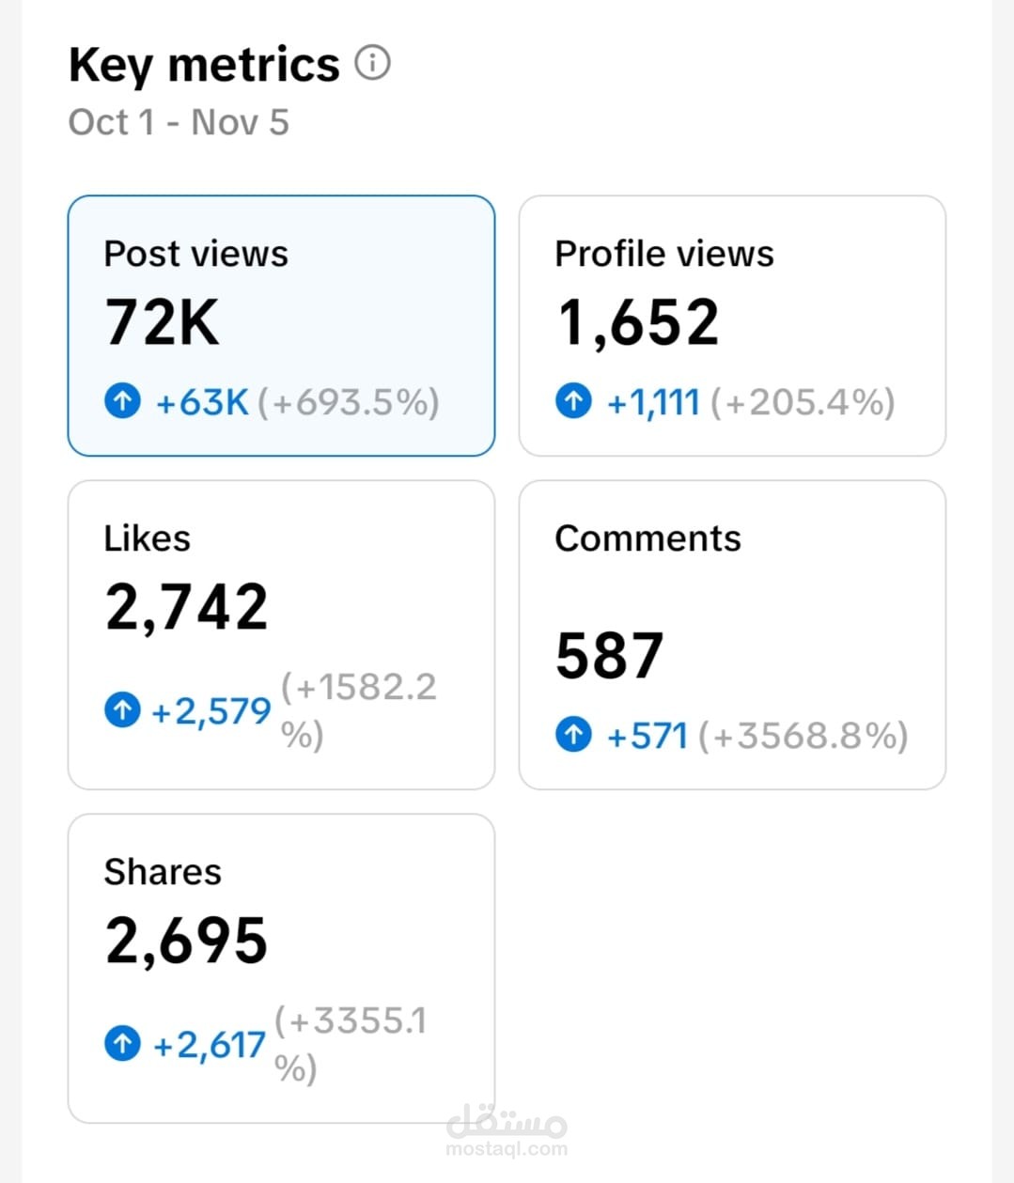
Task: Open the Comments metric card
Action: coord(732,635)
